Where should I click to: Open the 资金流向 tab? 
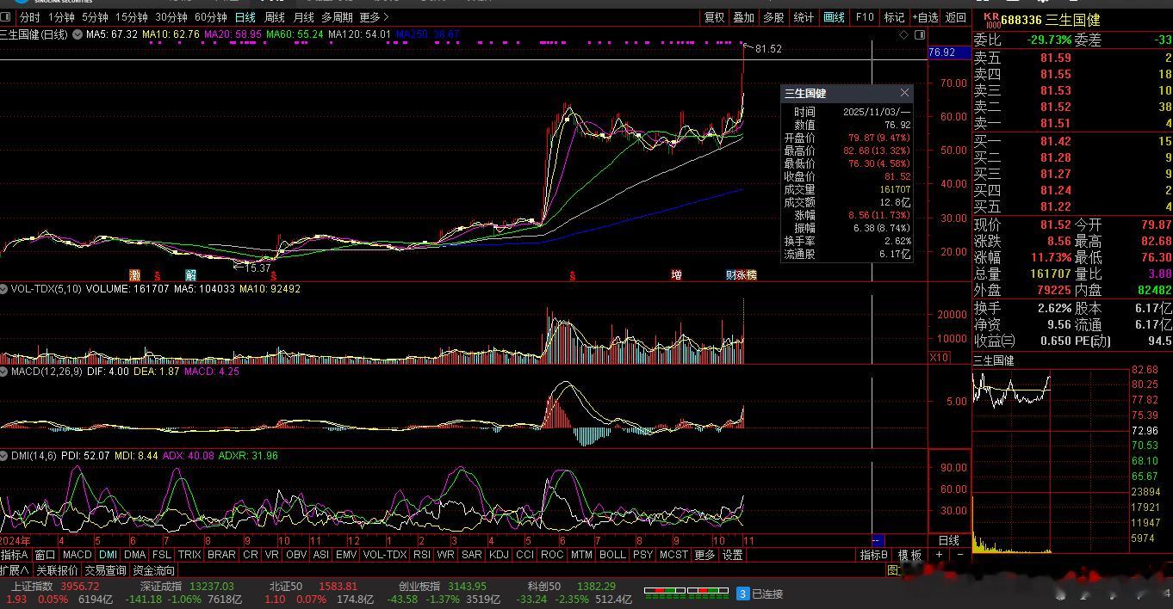click(x=153, y=569)
